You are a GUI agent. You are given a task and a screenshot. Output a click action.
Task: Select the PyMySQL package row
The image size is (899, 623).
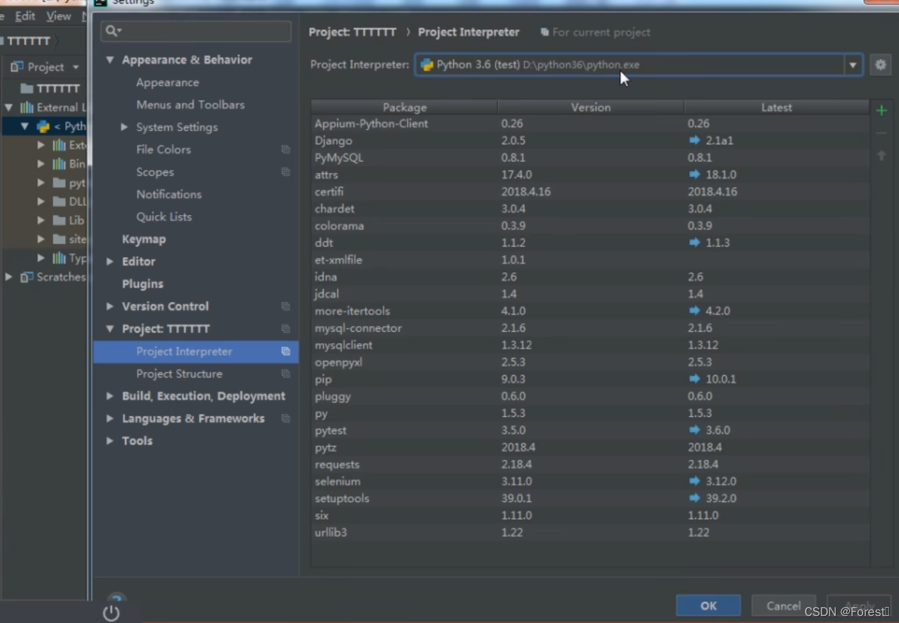click(590, 158)
